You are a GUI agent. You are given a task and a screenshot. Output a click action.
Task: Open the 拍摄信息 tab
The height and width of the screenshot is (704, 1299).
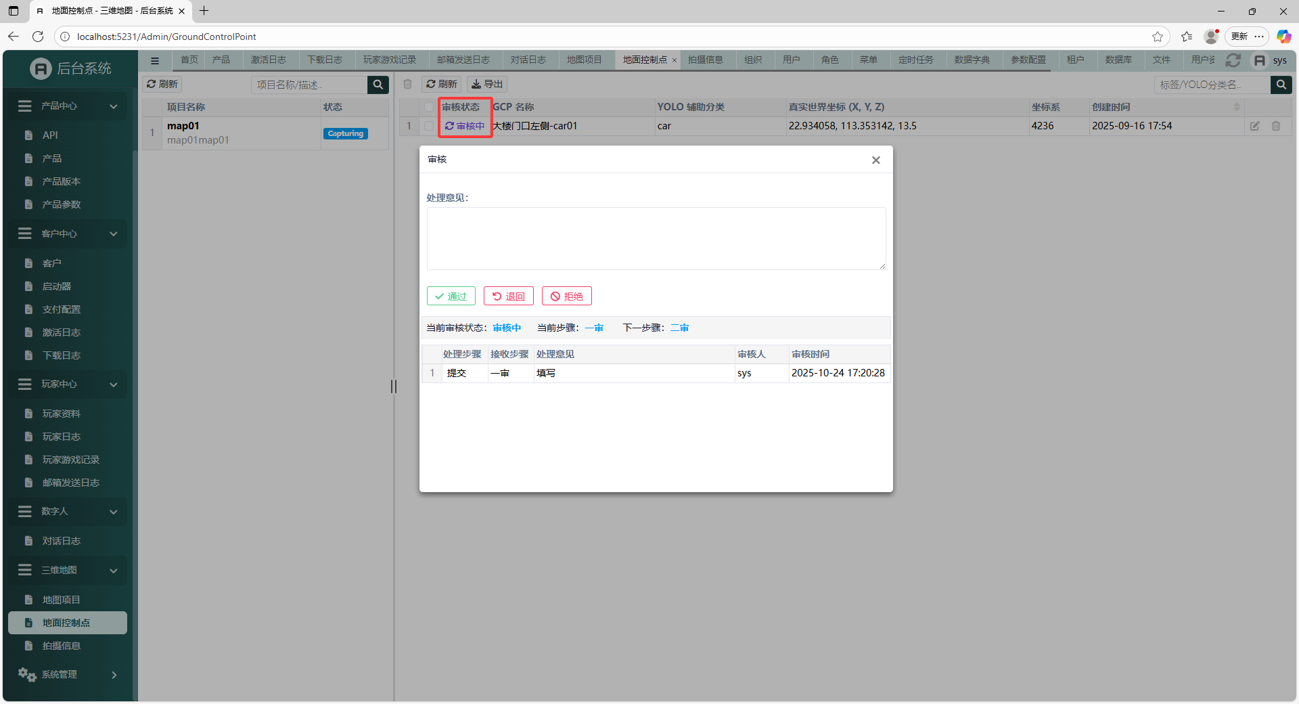pos(705,60)
